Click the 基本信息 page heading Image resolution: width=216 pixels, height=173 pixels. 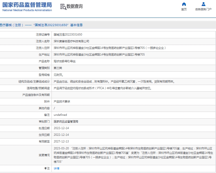pyautogui.click(x=76, y=25)
